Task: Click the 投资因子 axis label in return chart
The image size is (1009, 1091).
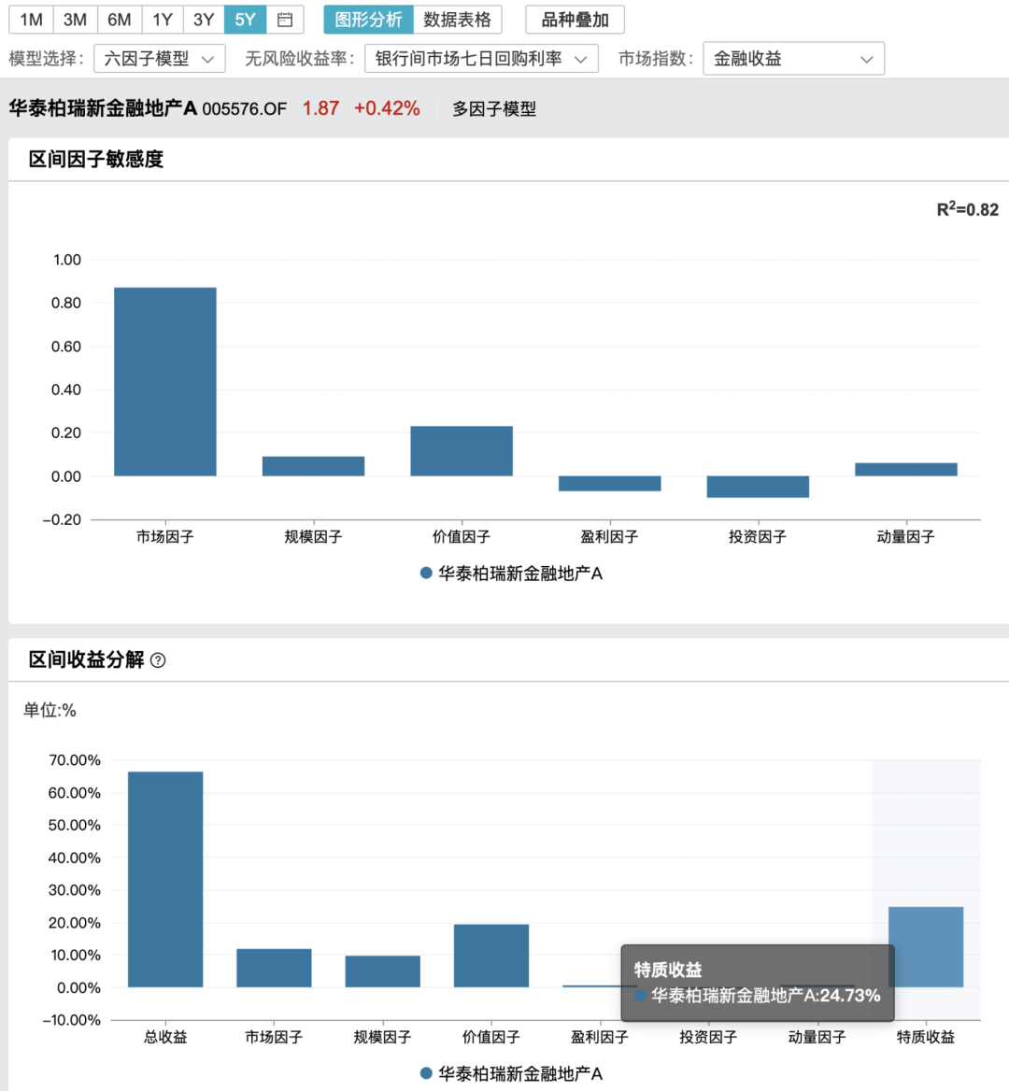Action: pos(708,1038)
